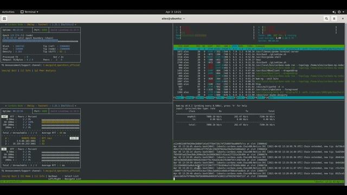Open the terminal search icon in header bar
Image resolution: width=347 pixels, height=195 pixels.
(x=326, y=19)
